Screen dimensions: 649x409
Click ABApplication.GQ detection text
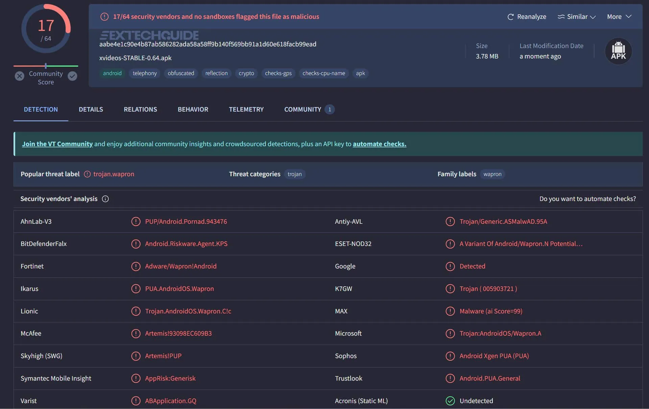(x=171, y=401)
